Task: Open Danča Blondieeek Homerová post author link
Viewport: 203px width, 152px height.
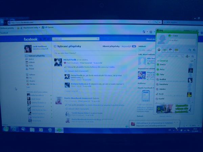Action: 78,98
